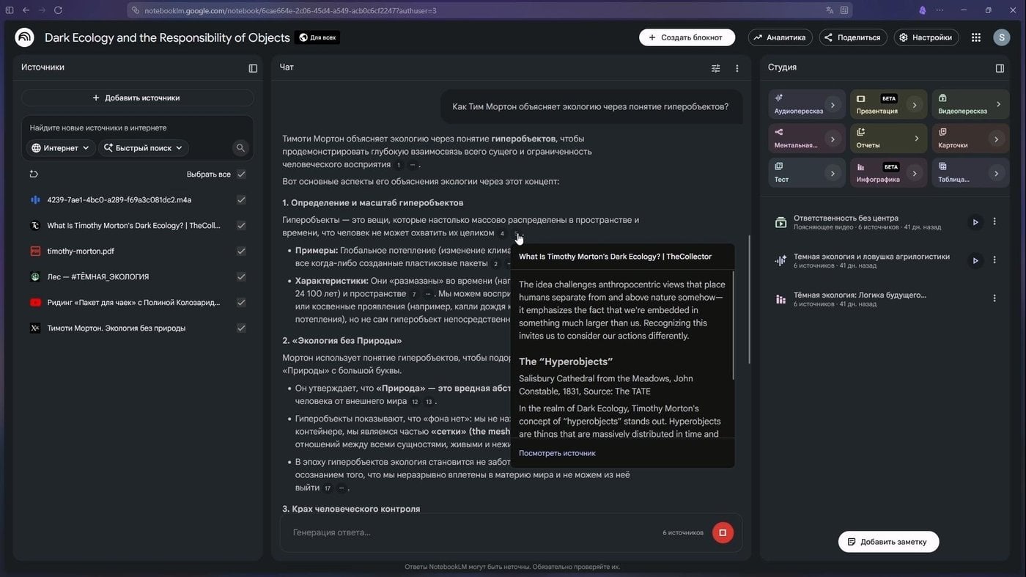Uncheck What Is Timothy Morton's Dark Ecology source
Viewport: 1026px width, 577px height.
pyautogui.click(x=241, y=225)
